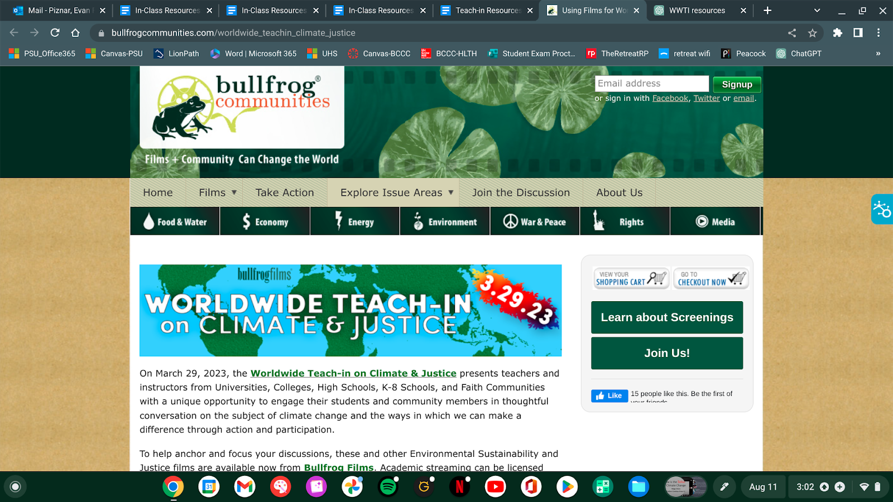Close the Using Films tab

636,11
